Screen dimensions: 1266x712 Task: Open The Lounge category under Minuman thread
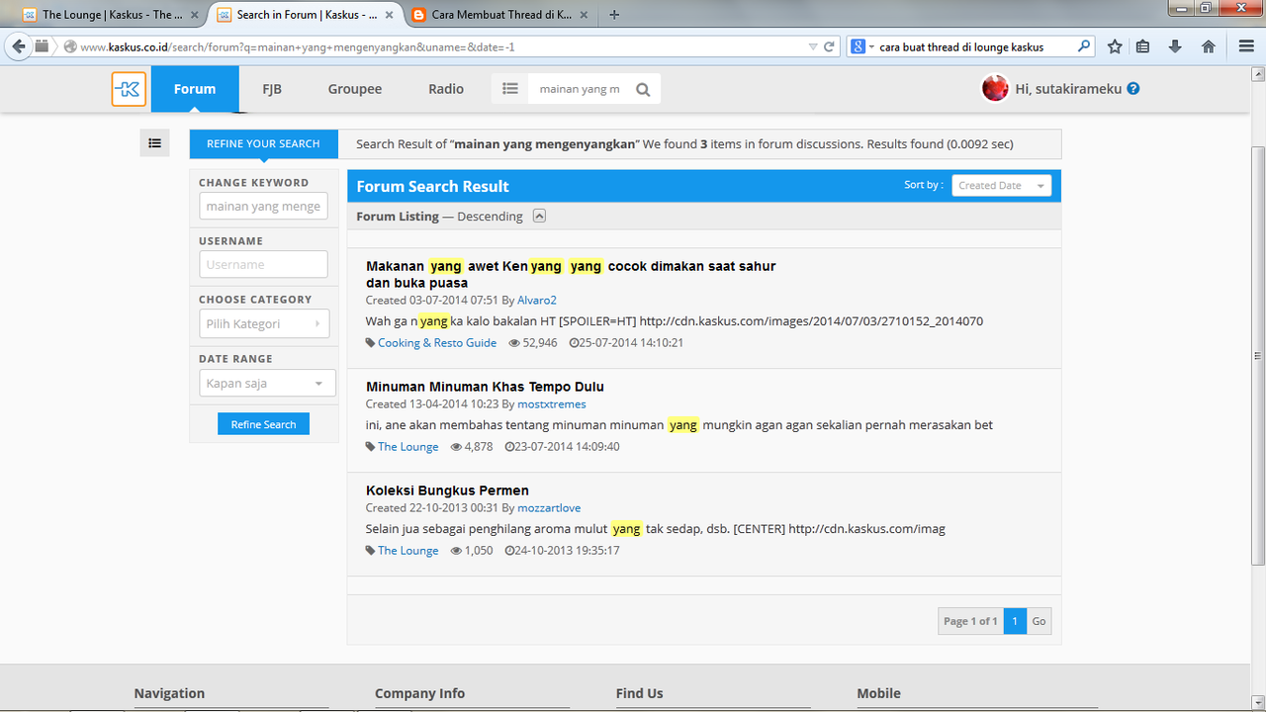(x=407, y=447)
